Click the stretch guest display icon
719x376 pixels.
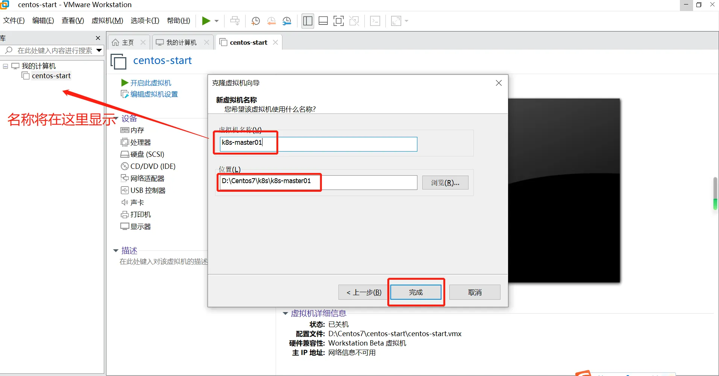pyautogui.click(x=396, y=21)
